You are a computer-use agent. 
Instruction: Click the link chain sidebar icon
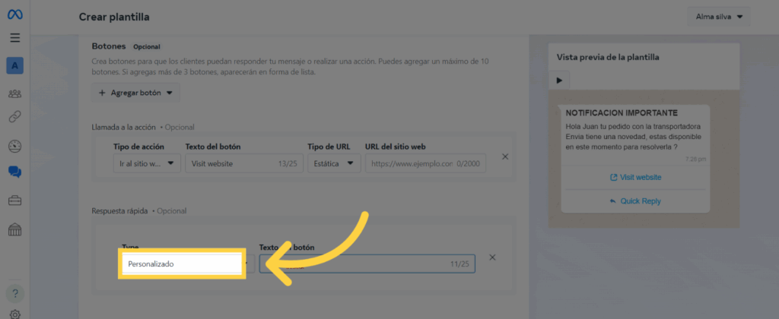coord(15,117)
